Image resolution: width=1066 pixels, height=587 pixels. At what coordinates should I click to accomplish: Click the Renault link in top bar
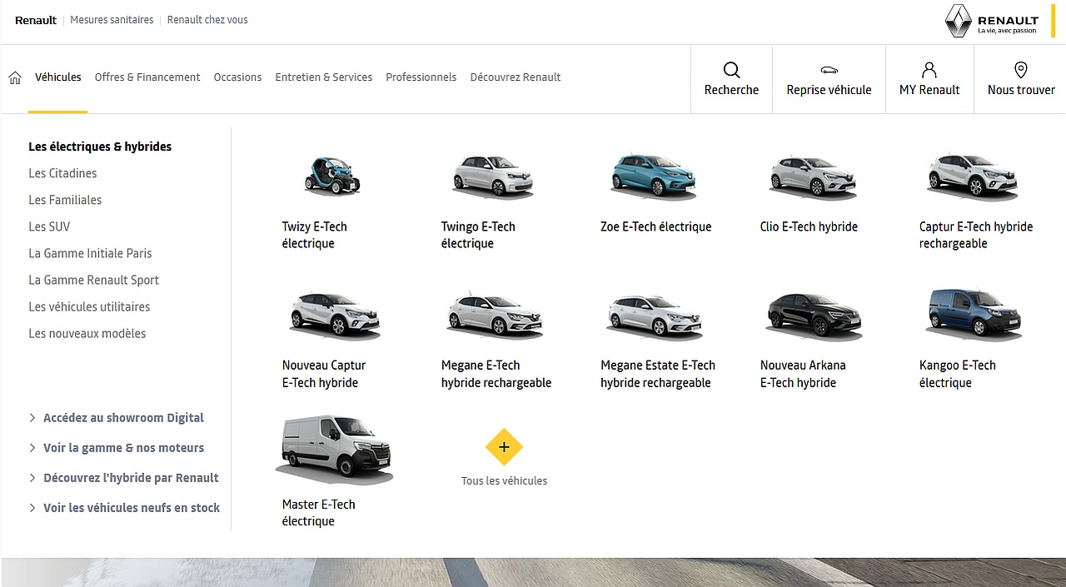coord(36,20)
